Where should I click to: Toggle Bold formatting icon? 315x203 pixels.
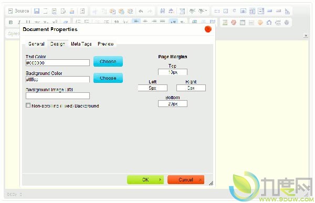click(11, 22)
